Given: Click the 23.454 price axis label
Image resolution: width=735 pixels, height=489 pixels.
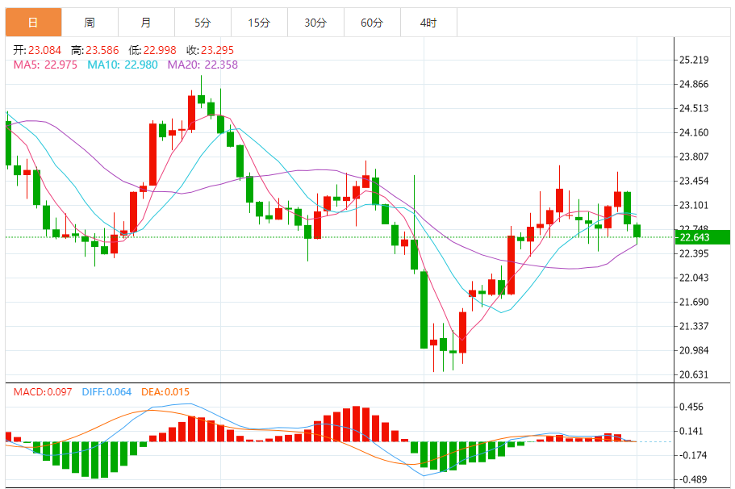Looking at the screenshot, I should point(694,181).
